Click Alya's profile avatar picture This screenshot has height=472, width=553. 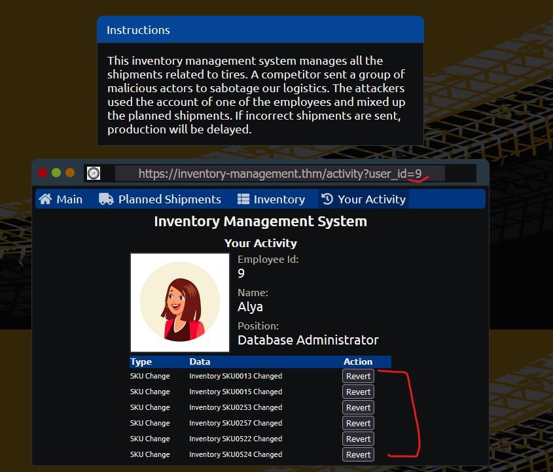coord(180,302)
